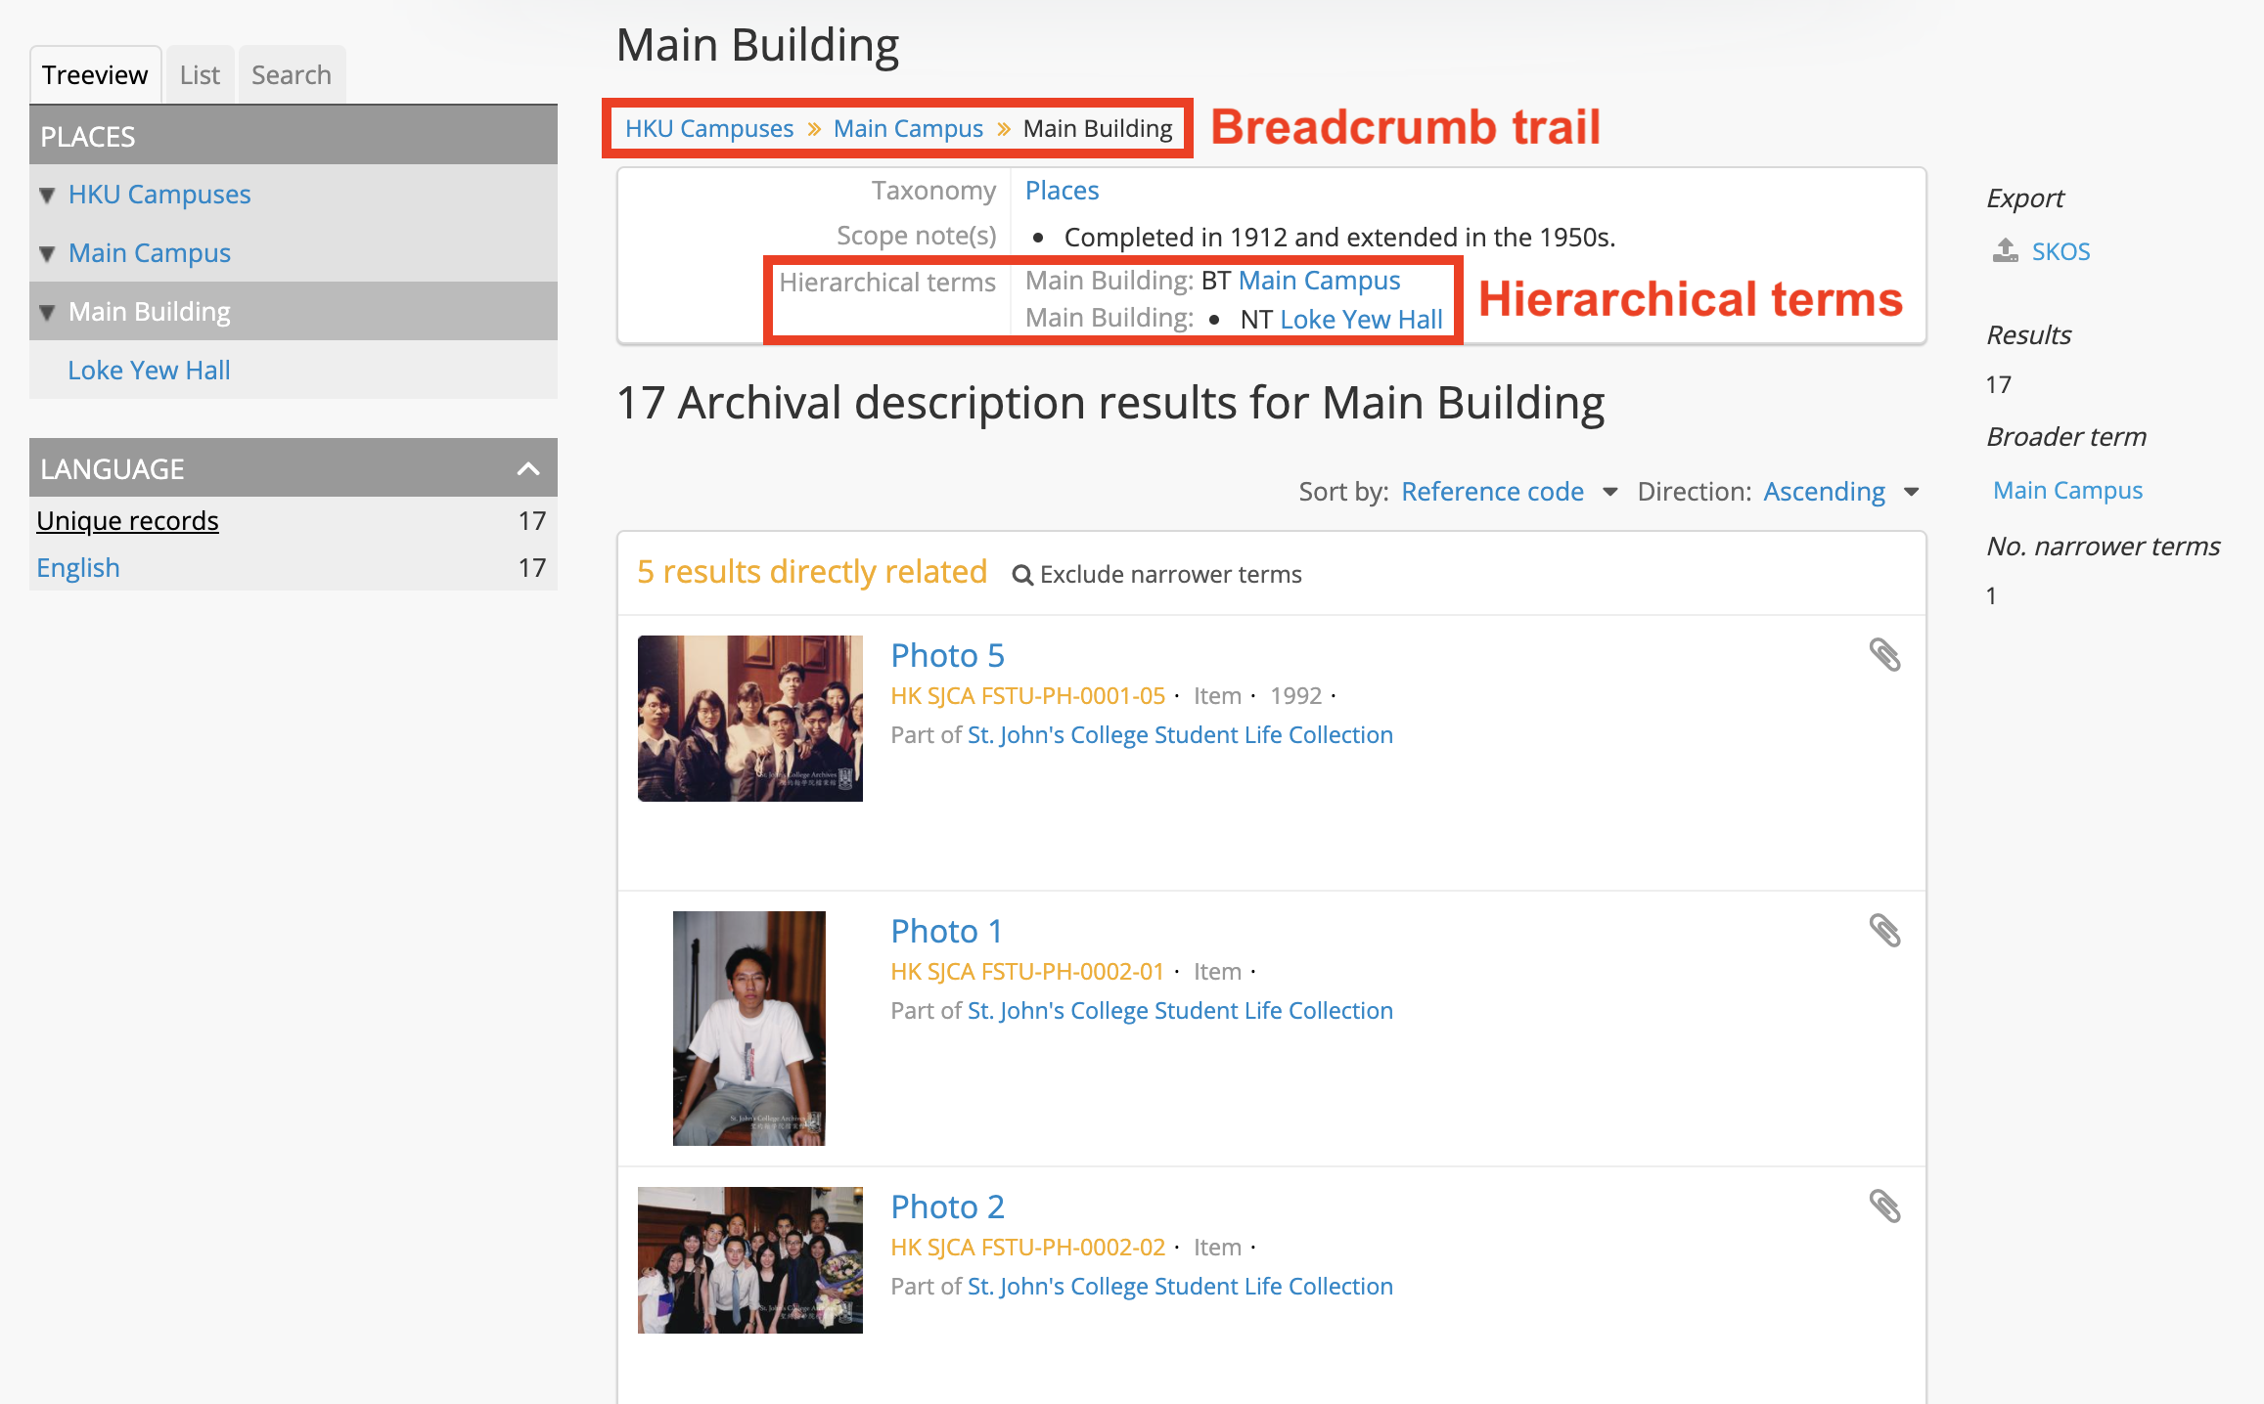Collapse the Main Campus tree node
Image resolution: width=2264 pixels, height=1404 pixels.
[46, 253]
